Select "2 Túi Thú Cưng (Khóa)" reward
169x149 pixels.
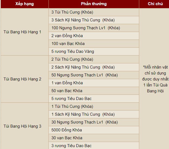click(x=72, y=59)
